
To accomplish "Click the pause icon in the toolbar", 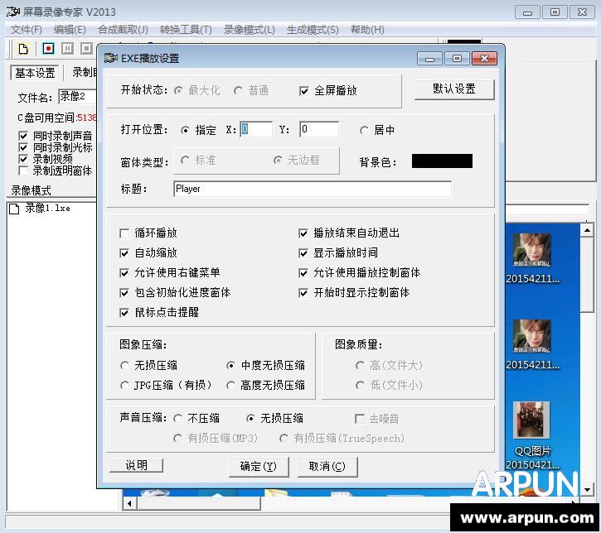I will (x=68, y=49).
